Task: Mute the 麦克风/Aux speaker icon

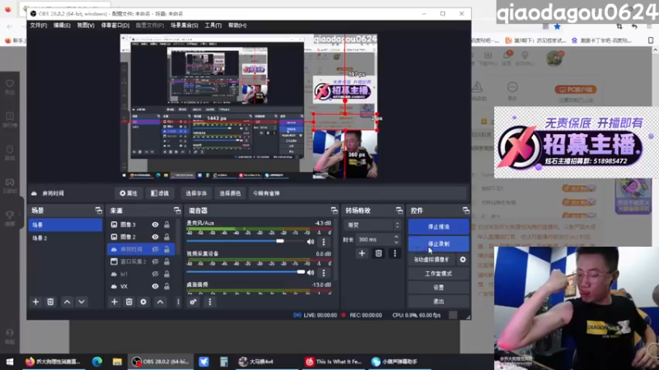Action: point(311,242)
